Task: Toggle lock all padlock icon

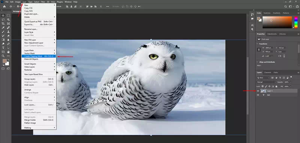Action: pos(276,87)
